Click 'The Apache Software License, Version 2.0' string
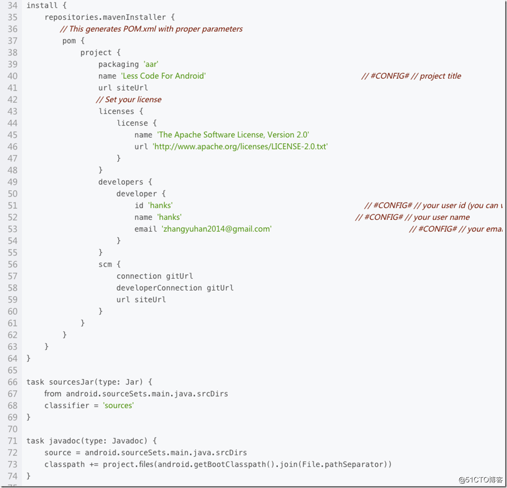 [x=233, y=134]
